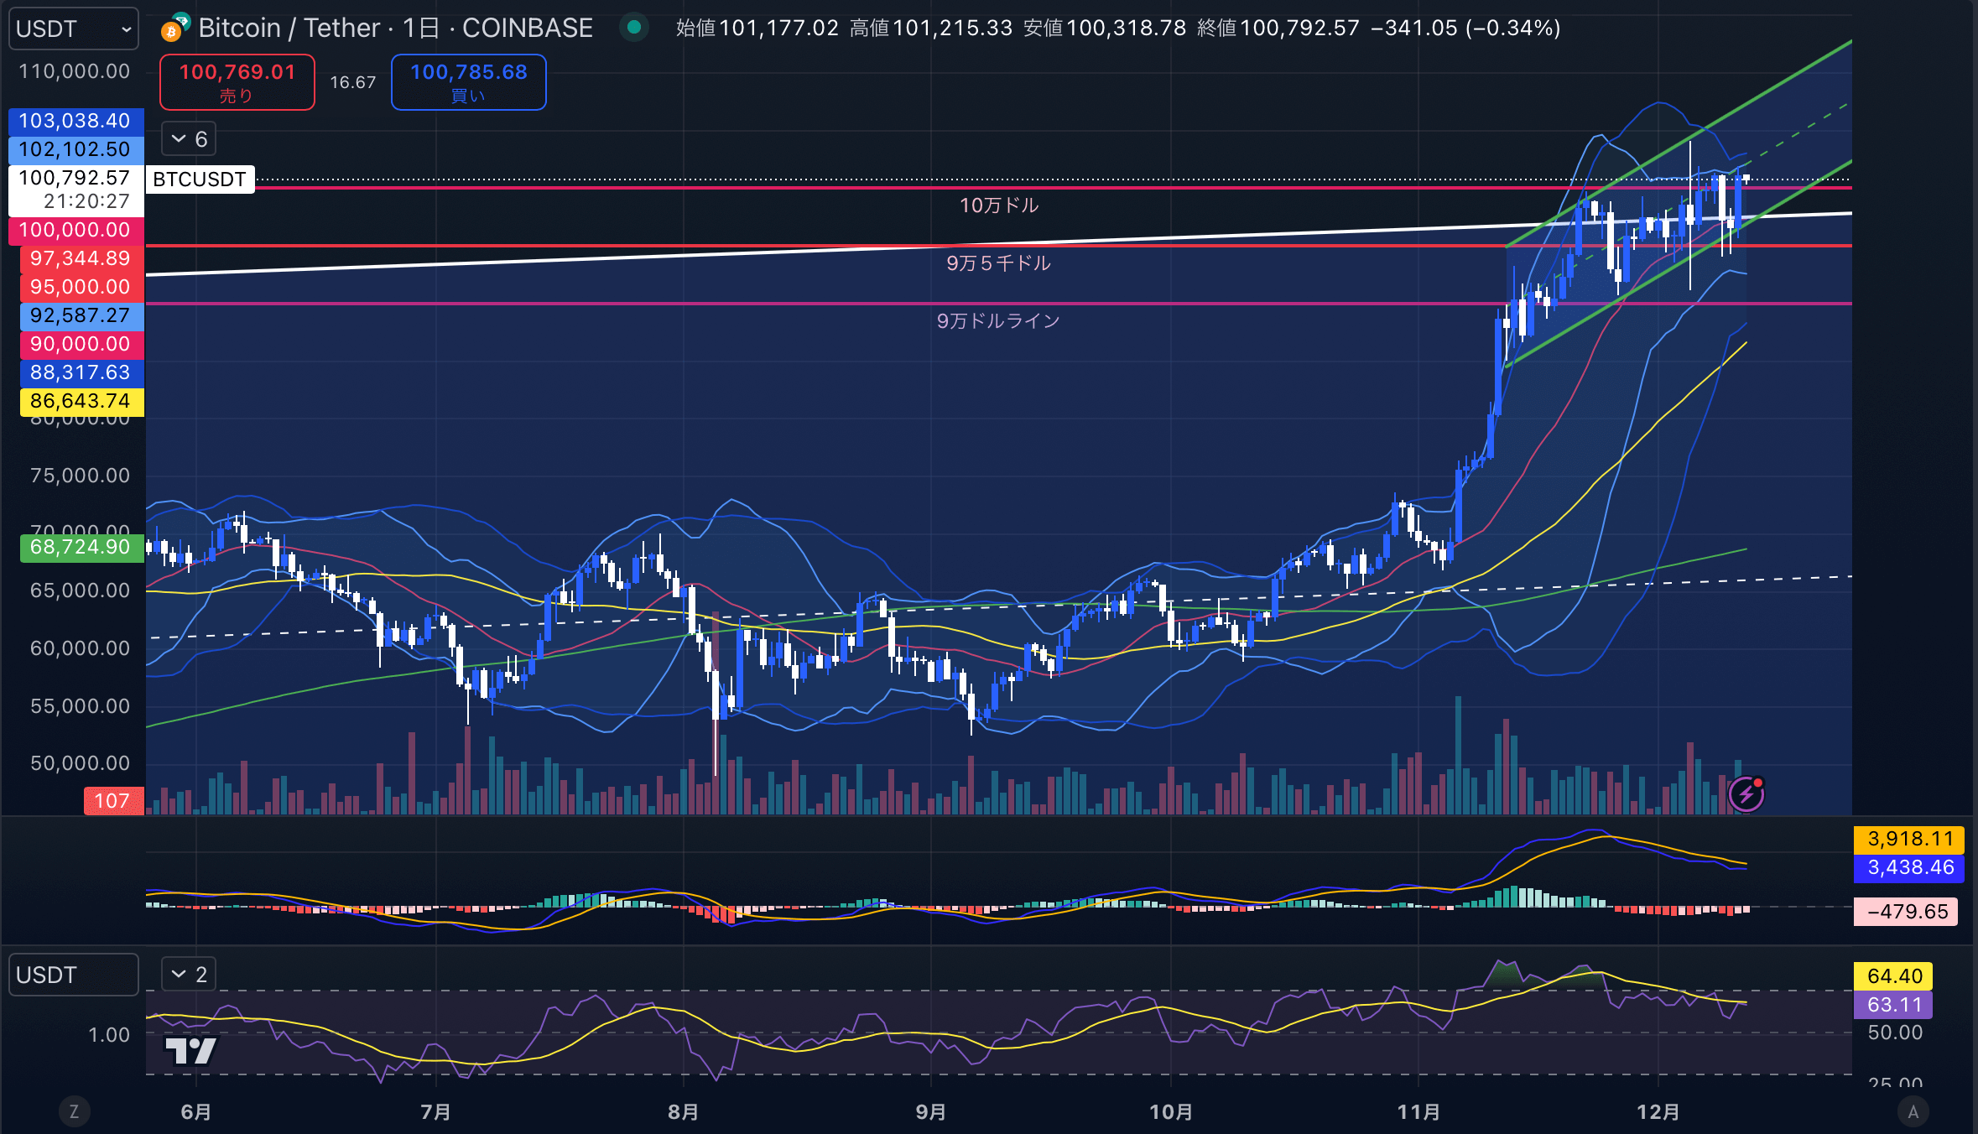Viewport: 1978px width, 1134px height.
Task: Click the yellow RSI value 64.40
Action: (1894, 976)
